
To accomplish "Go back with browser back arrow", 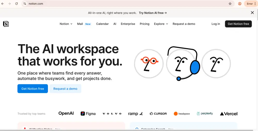I will pos(3,4).
